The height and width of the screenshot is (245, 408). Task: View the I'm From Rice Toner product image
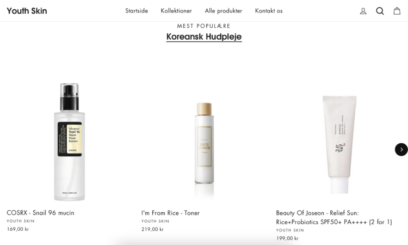coord(204,143)
